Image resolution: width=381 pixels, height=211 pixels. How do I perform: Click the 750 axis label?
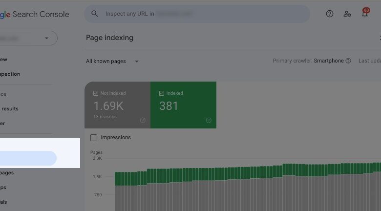click(98, 195)
